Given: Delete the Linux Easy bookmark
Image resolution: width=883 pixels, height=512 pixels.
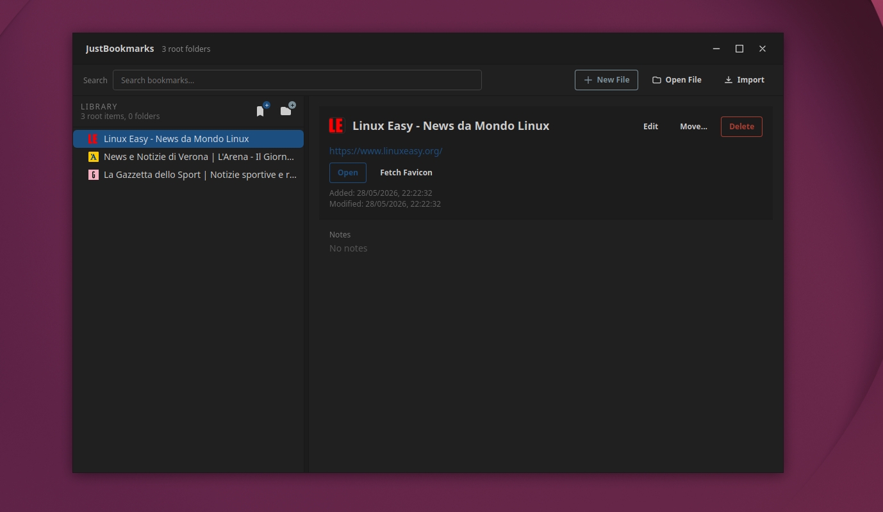Looking at the screenshot, I should [741, 127].
